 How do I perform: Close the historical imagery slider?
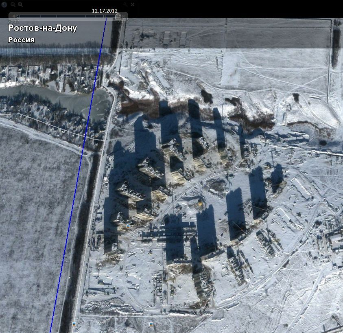[133, 4]
